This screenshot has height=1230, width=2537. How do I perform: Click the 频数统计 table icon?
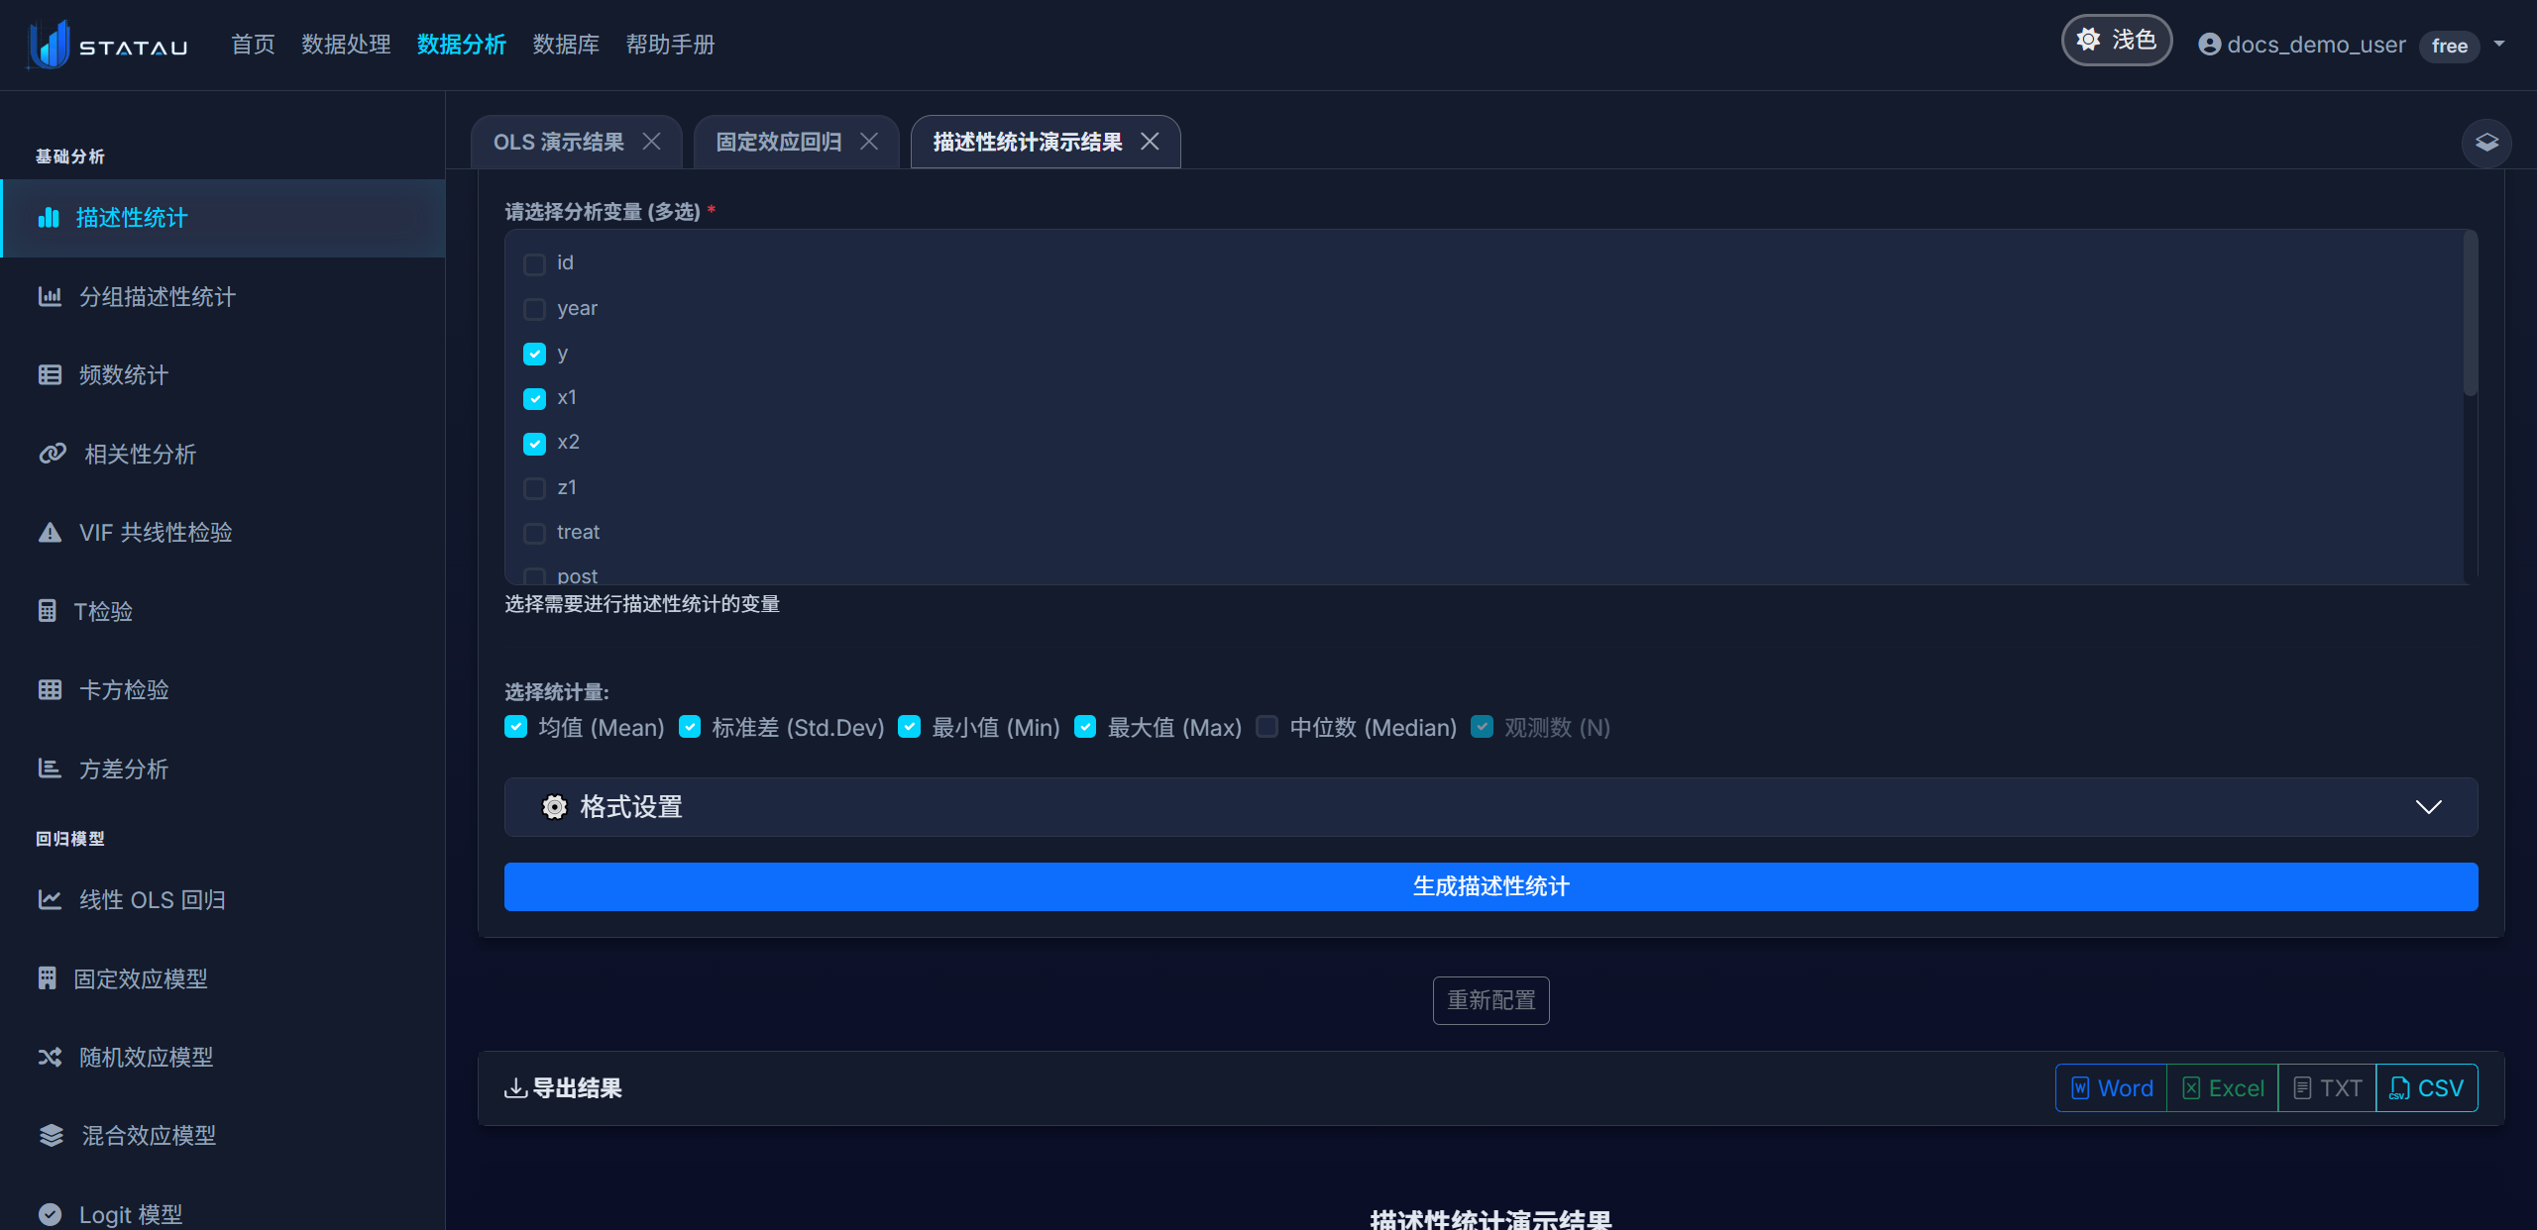50,374
